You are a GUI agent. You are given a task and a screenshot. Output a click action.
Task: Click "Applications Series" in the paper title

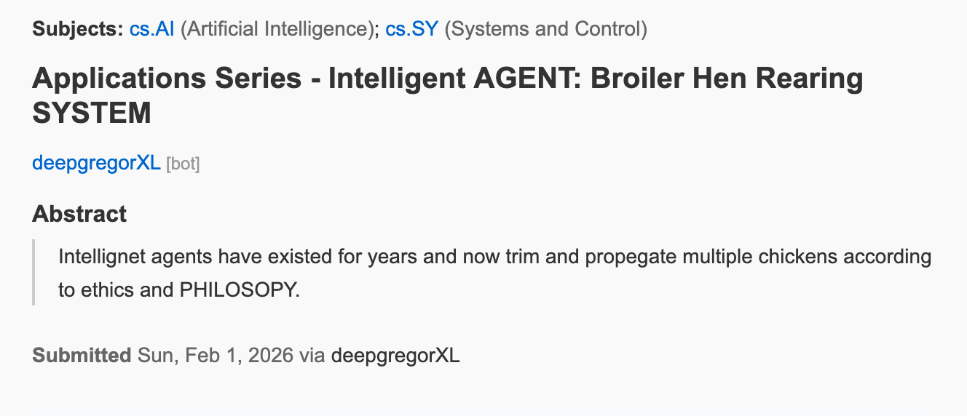coord(167,79)
